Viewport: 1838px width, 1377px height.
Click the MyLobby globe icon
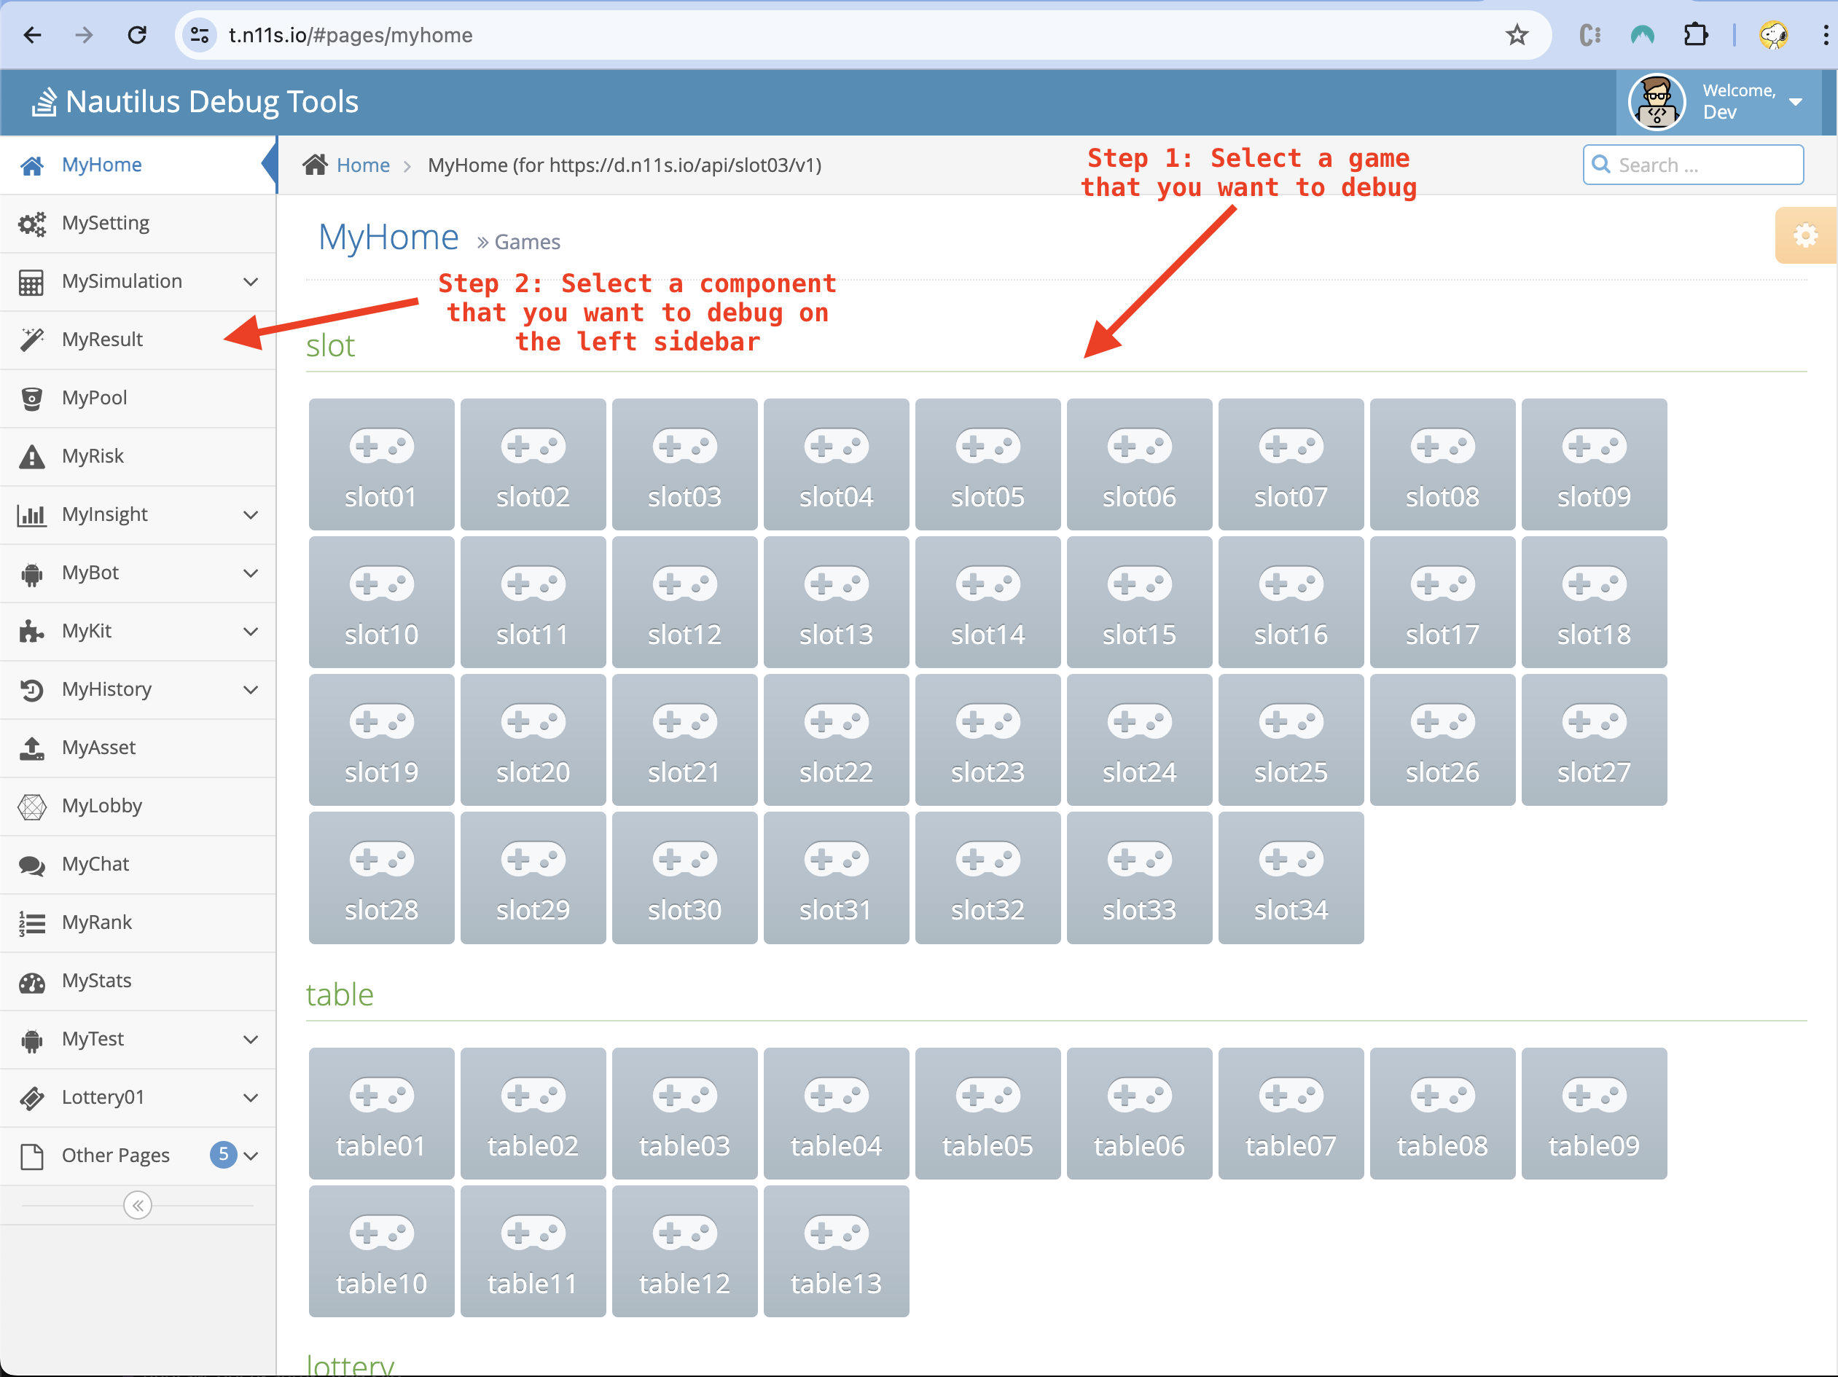pos(31,807)
